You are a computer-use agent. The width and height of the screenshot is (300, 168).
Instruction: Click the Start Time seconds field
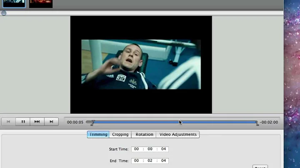163,149
